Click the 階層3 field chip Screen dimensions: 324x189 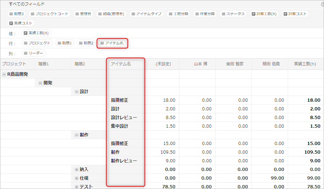[17, 14]
